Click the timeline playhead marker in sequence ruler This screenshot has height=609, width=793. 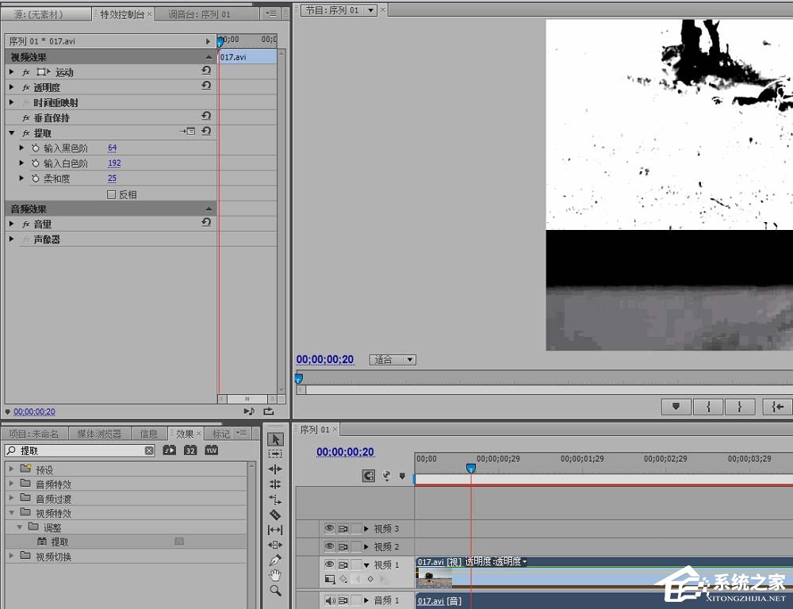coord(470,469)
